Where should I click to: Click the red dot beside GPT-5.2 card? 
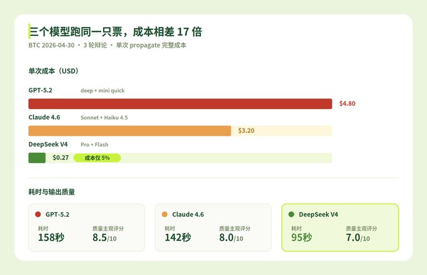[x=38, y=214]
